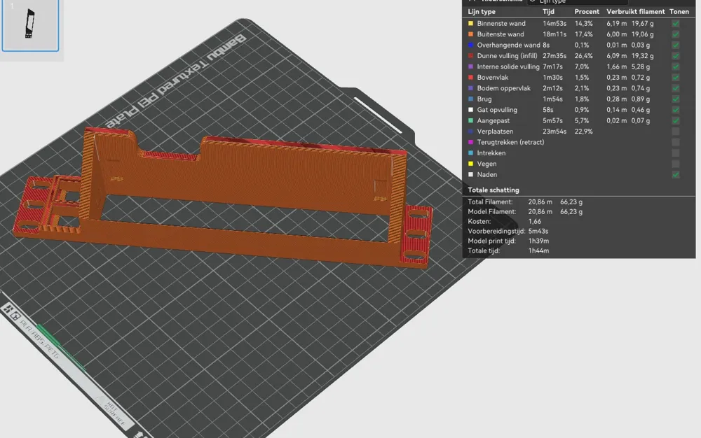Click the sliced orange bracket model
The image size is (701, 438).
point(250,174)
